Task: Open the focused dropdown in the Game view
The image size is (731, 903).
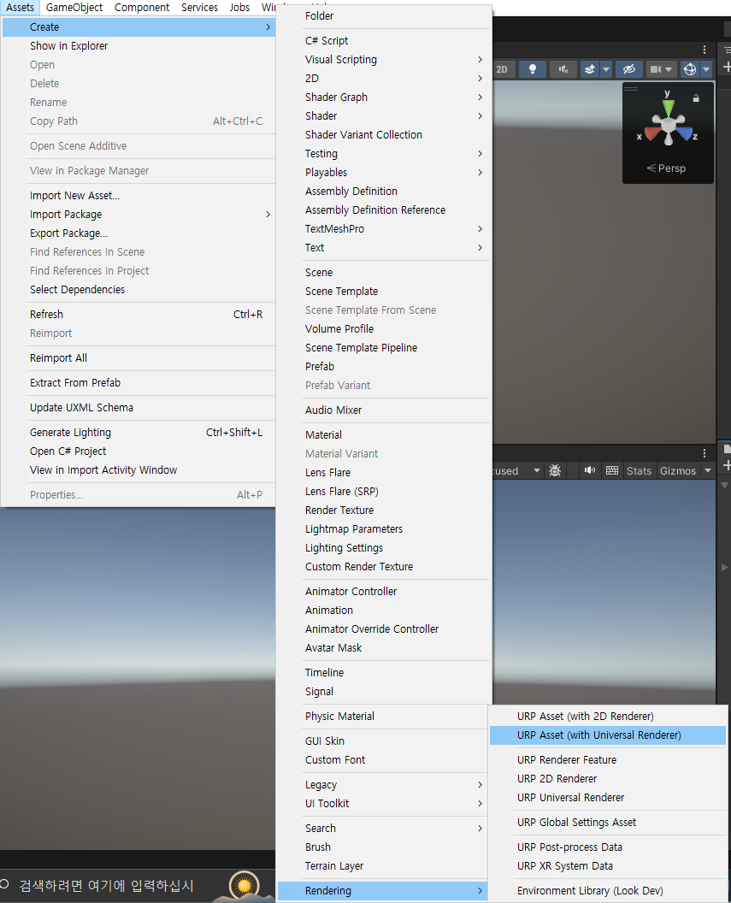Action: pyautogui.click(x=517, y=470)
